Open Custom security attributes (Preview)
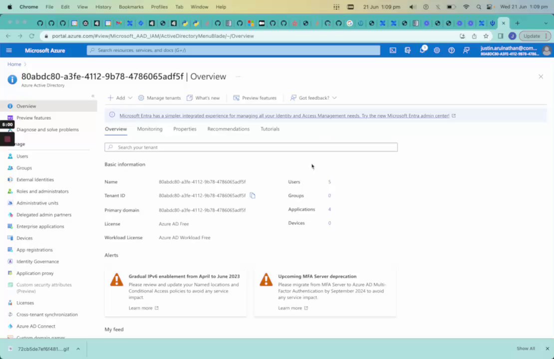Viewport: 554px width, 359px height. [44, 288]
